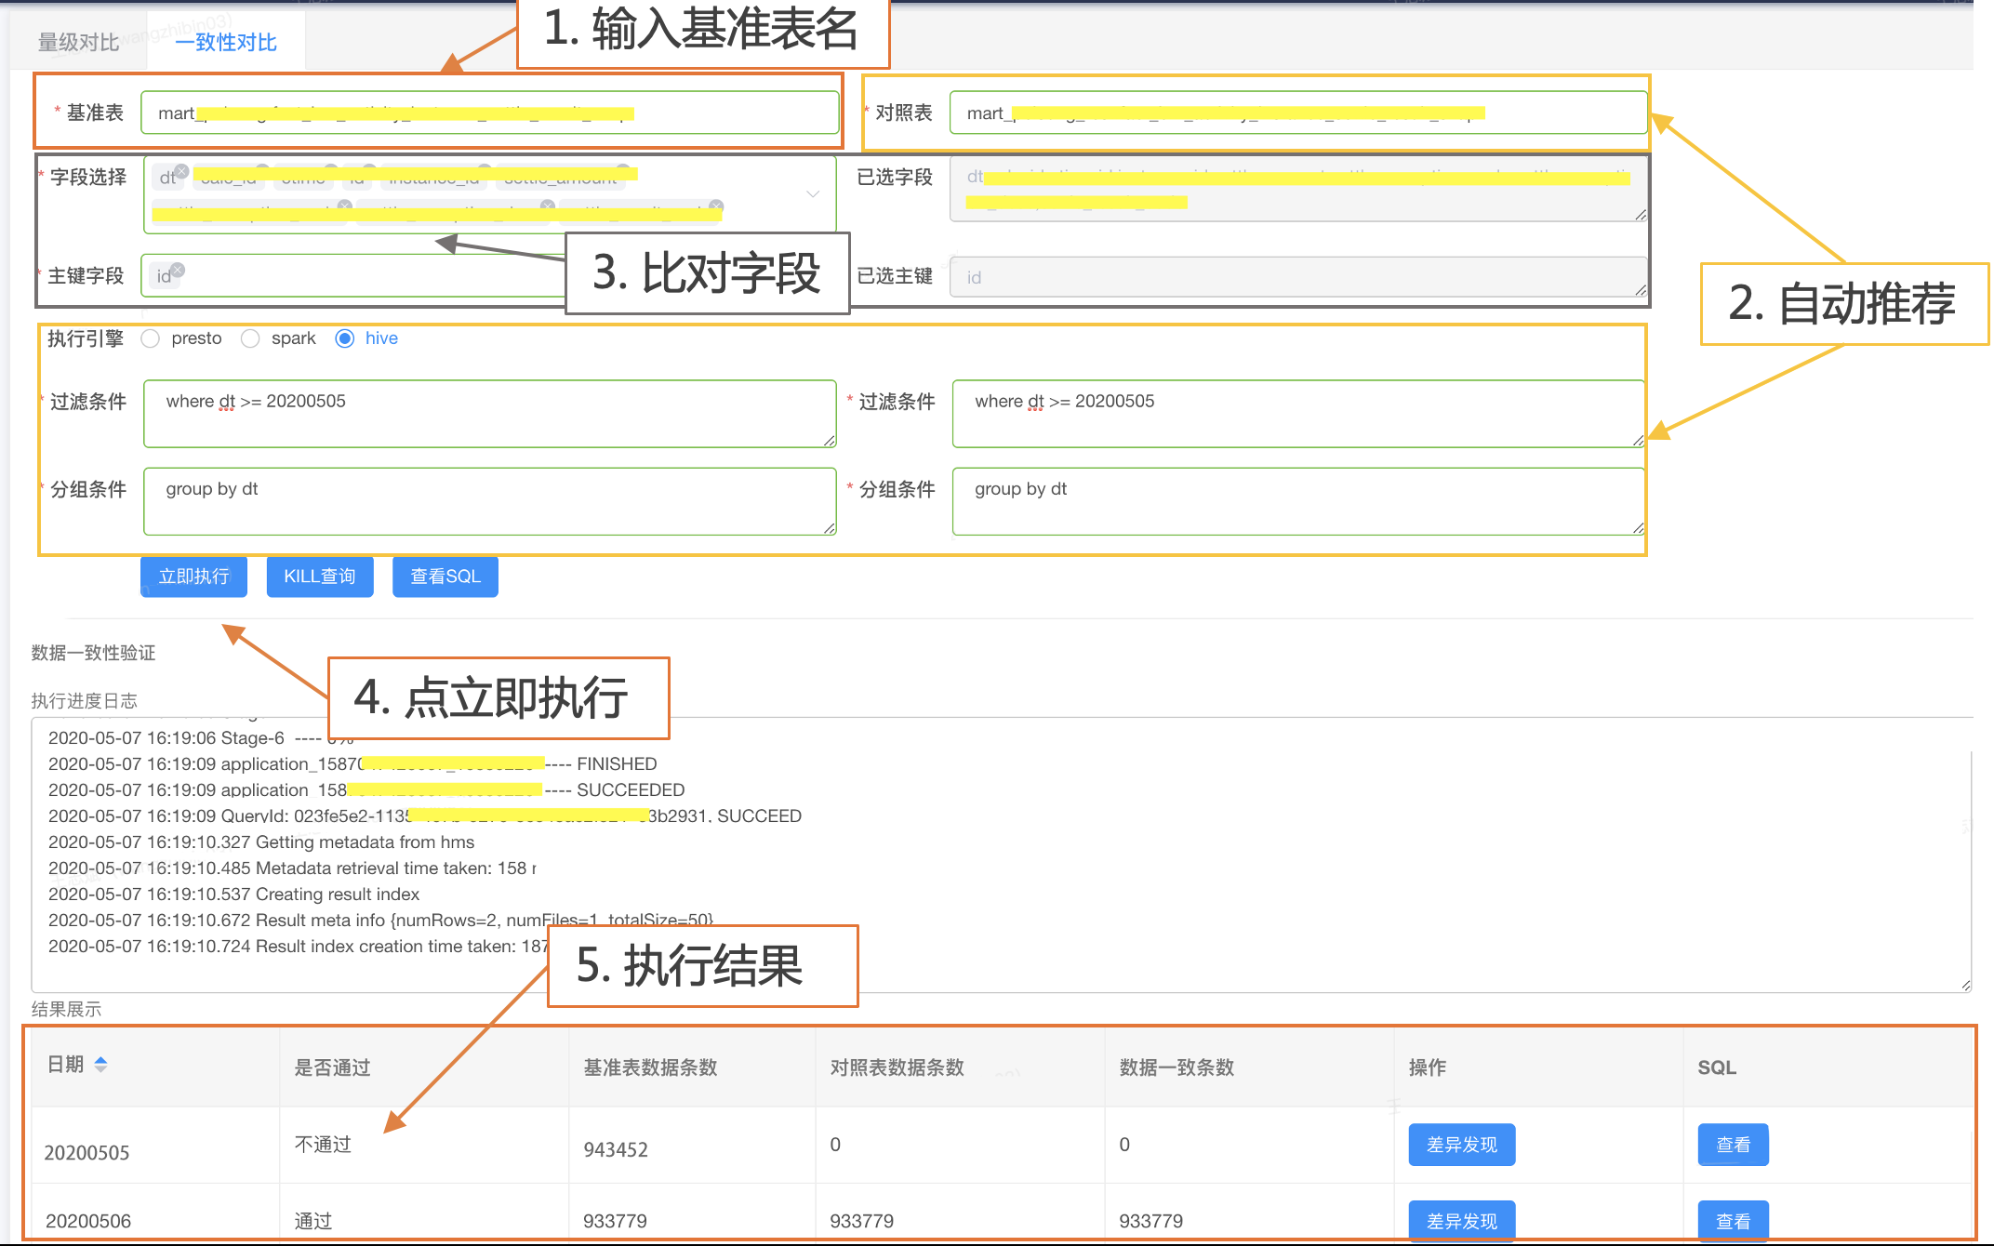Remove the dt field tag
Screen dimensions: 1994x1246
point(182,171)
